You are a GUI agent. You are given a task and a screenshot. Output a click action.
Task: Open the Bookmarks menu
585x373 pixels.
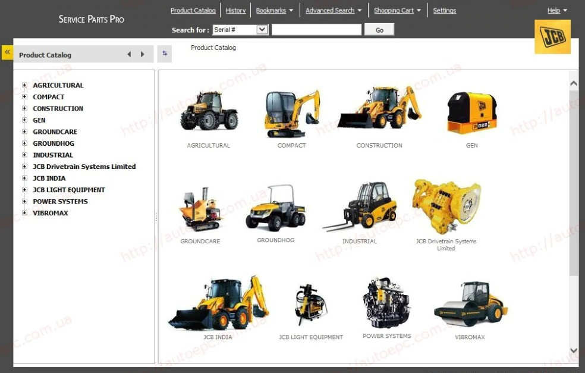pos(274,11)
